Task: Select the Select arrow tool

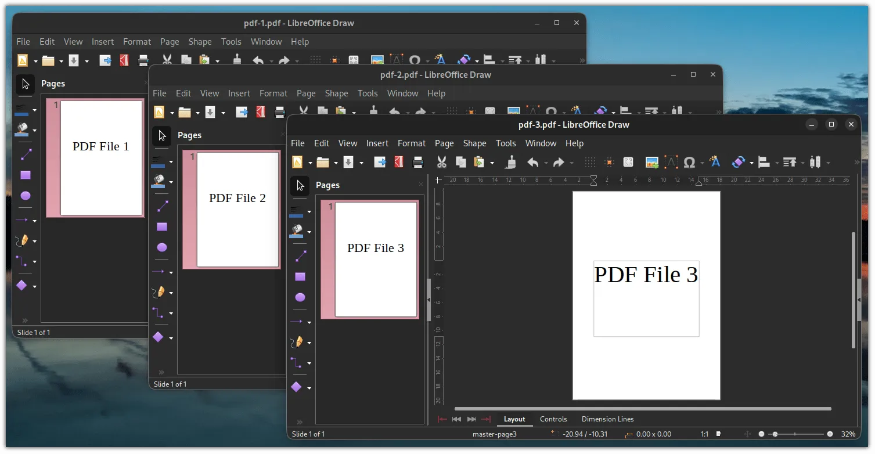Action: (300, 186)
